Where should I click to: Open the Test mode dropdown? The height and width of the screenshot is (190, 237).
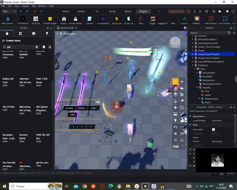pyautogui.click(x=9, y=11)
